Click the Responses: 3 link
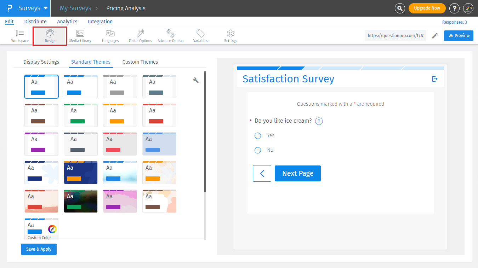This screenshot has height=268, width=478. (x=455, y=22)
